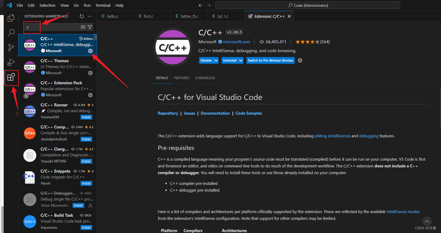
Task: Open the Extensions view icon
Action: pyautogui.click(x=11, y=77)
